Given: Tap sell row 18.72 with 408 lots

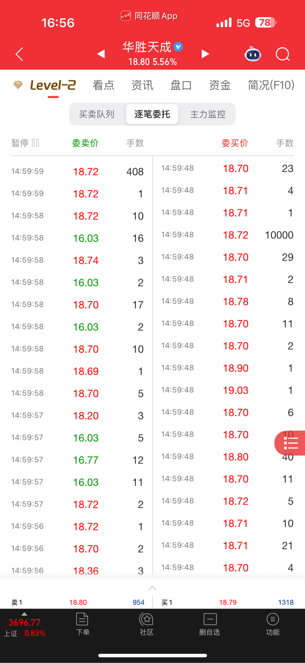Looking at the screenshot, I should [x=77, y=172].
